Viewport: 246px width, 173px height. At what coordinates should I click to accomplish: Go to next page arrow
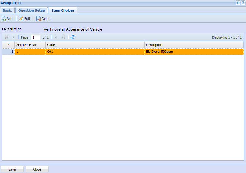pyautogui.click(x=56, y=37)
